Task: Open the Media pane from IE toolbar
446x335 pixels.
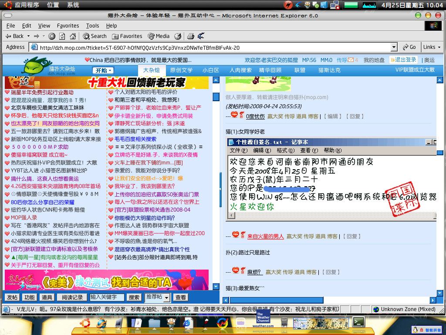Action: [x=159, y=36]
